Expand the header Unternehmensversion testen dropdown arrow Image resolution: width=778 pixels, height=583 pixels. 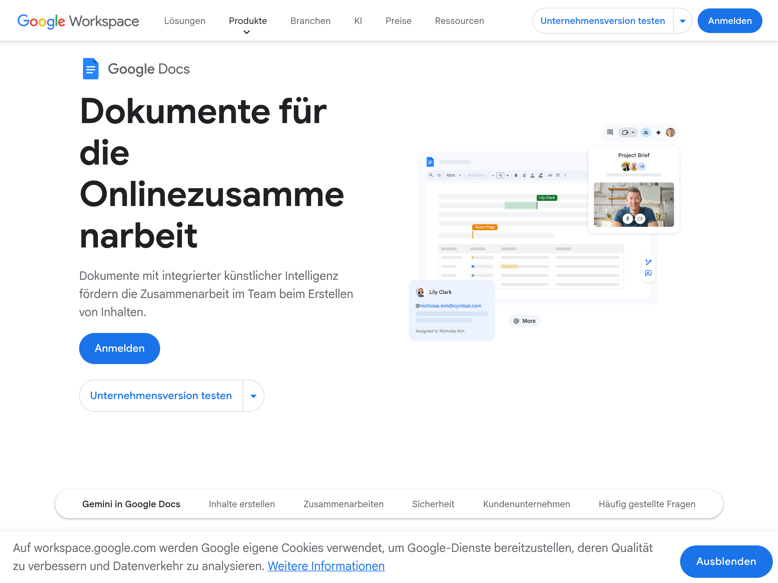tap(682, 21)
